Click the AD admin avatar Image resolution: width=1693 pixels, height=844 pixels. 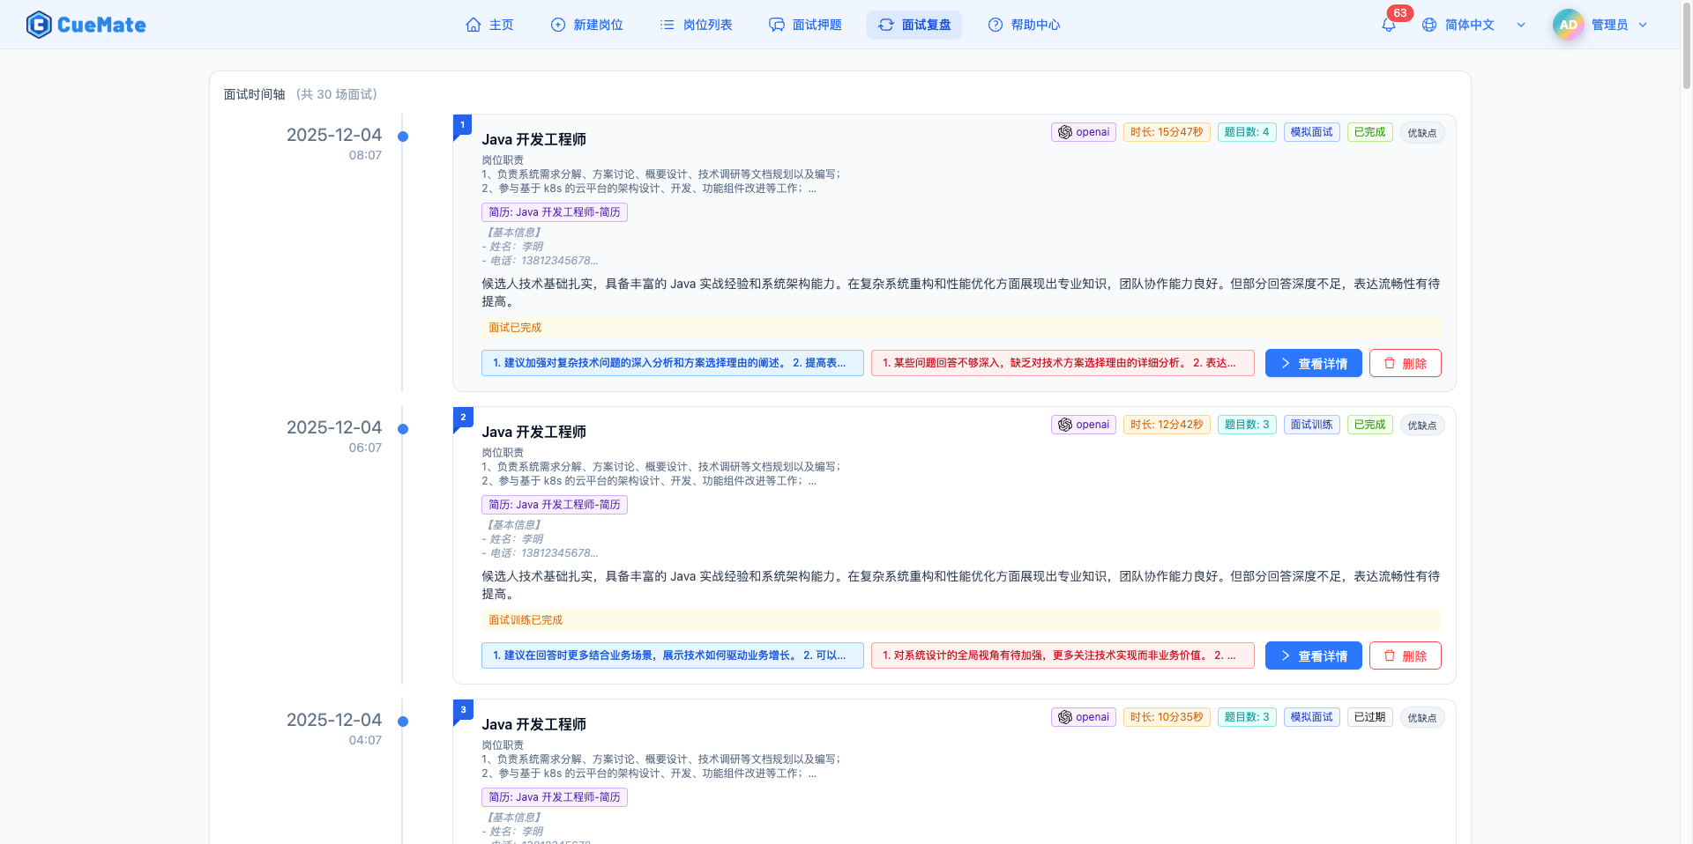click(x=1567, y=24)
